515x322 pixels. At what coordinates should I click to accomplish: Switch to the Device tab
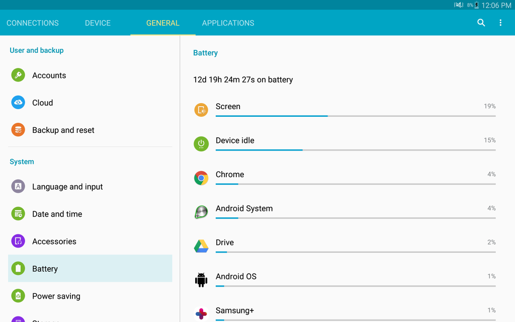coord(98,23)
